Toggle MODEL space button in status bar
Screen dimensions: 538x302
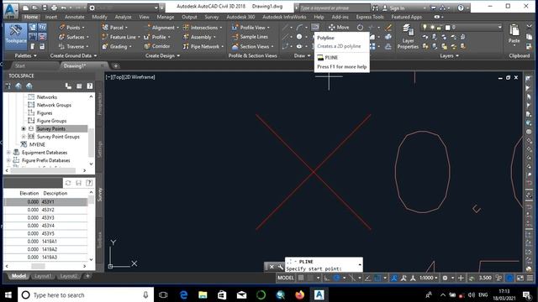coord(286,278)
